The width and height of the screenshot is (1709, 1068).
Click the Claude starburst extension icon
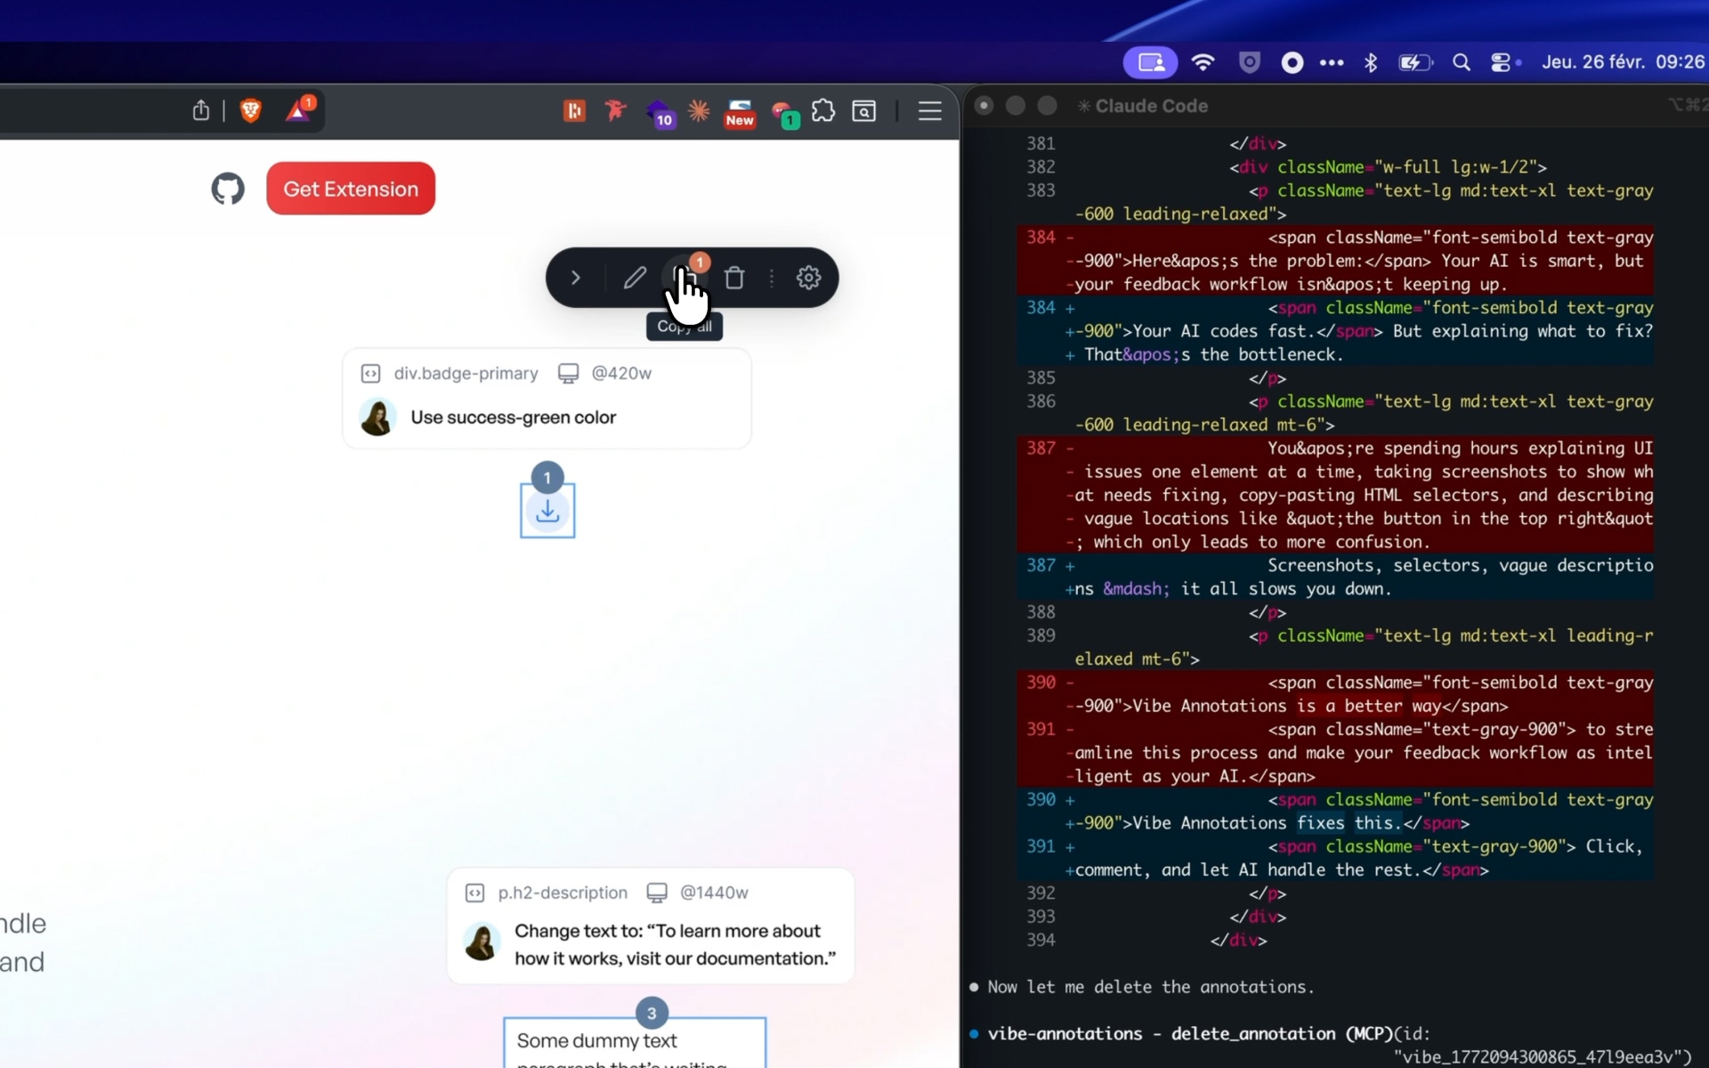click(x=699, y=110)
